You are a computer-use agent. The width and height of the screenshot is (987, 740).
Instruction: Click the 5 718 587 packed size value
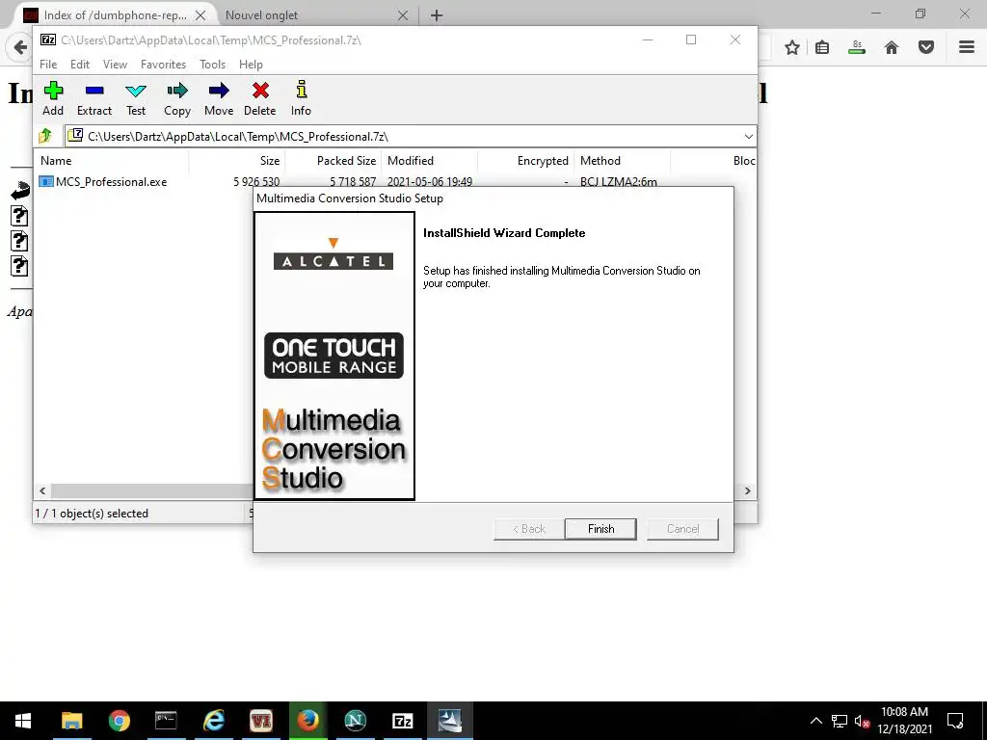(x=353, y=182)
